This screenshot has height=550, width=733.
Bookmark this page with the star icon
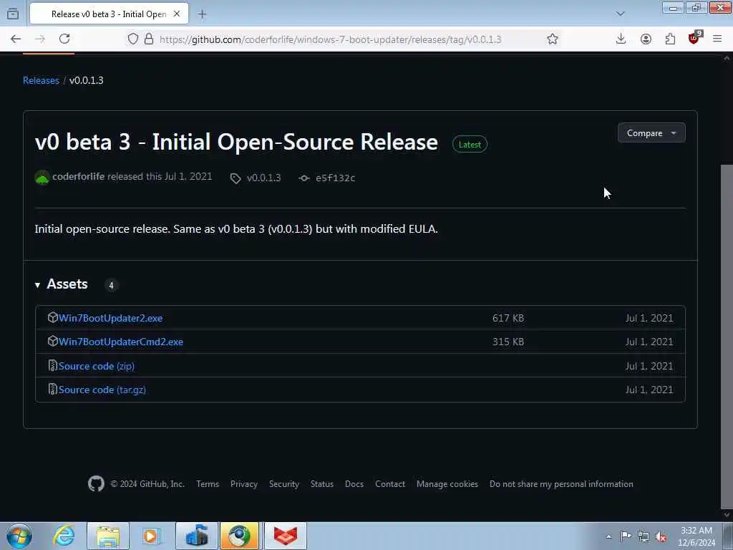(553, 39)
